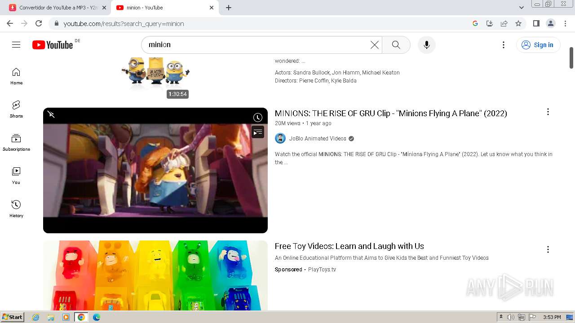Screen dimensions: 575x323
Task: Unmute the Minions clip preview
Action: 51,115
